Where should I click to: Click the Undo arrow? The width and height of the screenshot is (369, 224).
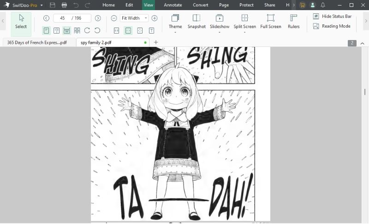76,5
